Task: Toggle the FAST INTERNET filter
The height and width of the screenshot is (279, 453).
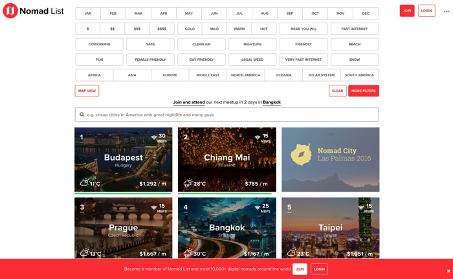Action: click(x=355, y=28)
